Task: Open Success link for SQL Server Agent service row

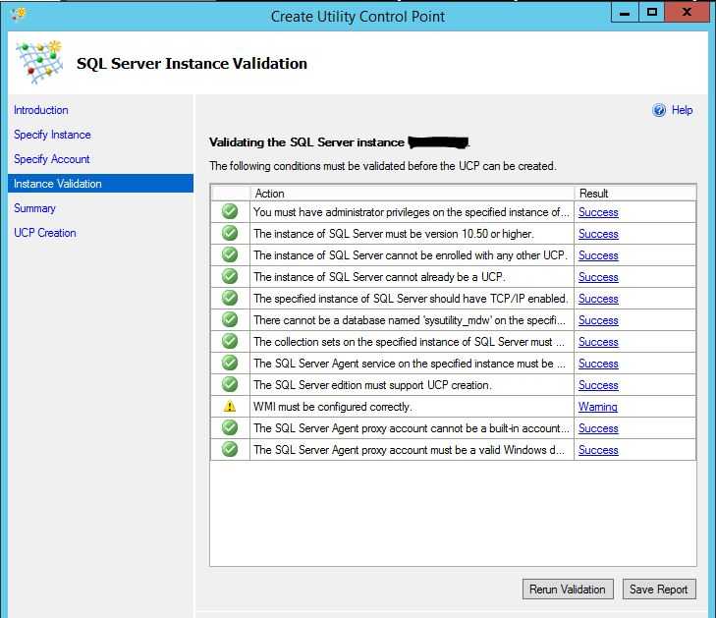Action: tap(598, 364)
